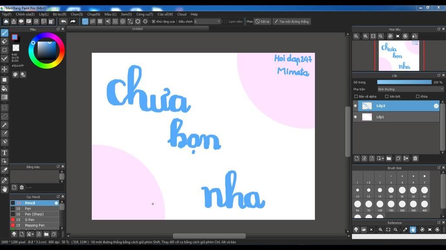Click the Đặt lại reset button
This screenshot has height=250, width=446.
point(262,22)
